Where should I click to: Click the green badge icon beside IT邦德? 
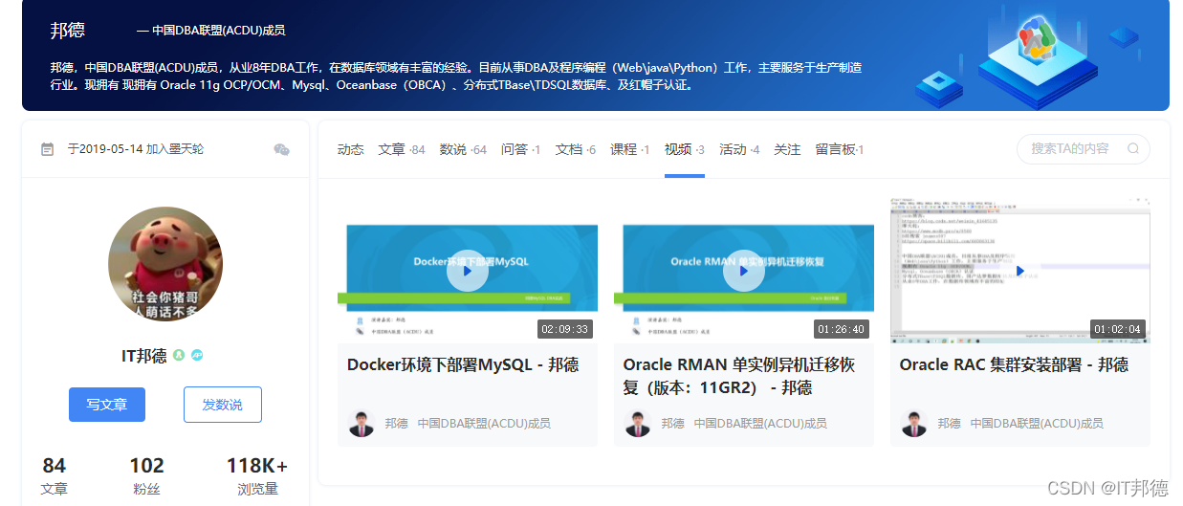point(179,356)
